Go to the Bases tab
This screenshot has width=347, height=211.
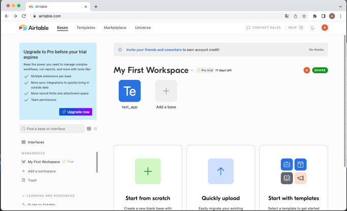pyautogui.click(x=62, y=27)
